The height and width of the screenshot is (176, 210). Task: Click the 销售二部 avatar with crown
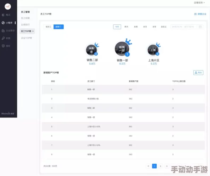coord(92,50)
